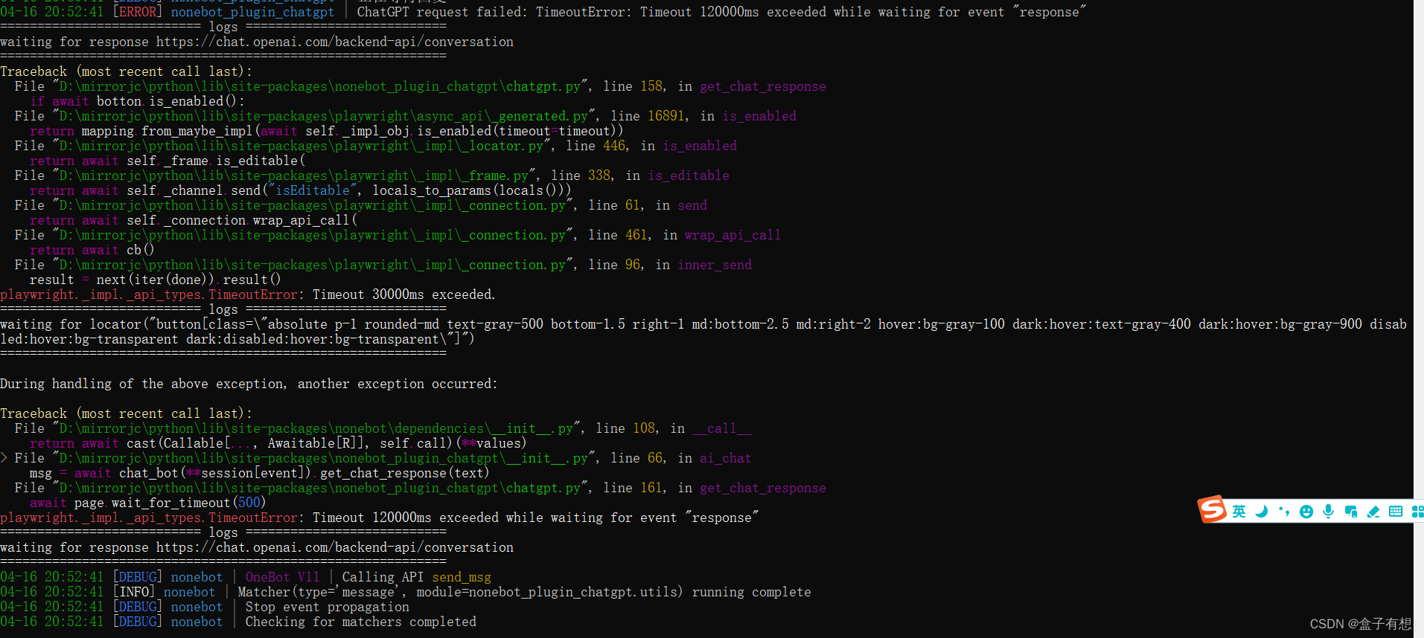Image resolution: width=1424 pixels, height=638 pixels.
Task: Open the Sogou toolbox grid icon
Action: (x=1417, y=512)
